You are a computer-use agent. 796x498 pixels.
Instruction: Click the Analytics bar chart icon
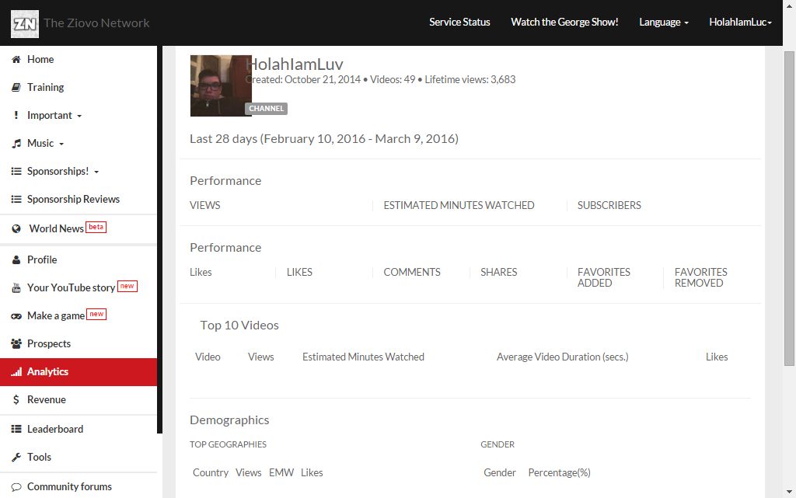(16, 371)
